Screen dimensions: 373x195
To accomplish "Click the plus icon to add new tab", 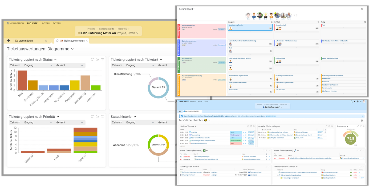I will tap(9, 41).
